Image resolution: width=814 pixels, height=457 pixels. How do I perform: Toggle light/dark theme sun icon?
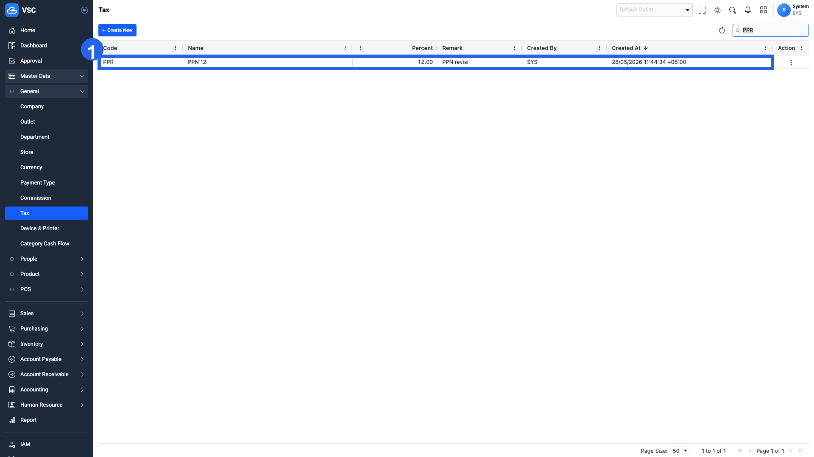point(717,10)
